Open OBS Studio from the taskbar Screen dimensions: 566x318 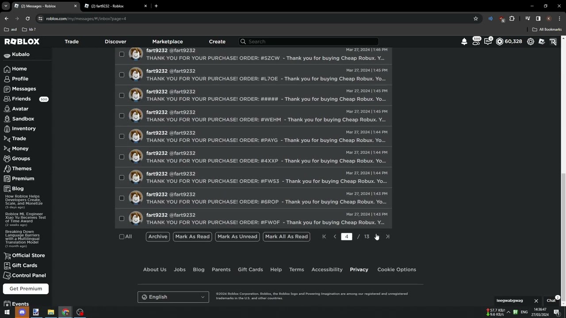click(x=80, y=312)
